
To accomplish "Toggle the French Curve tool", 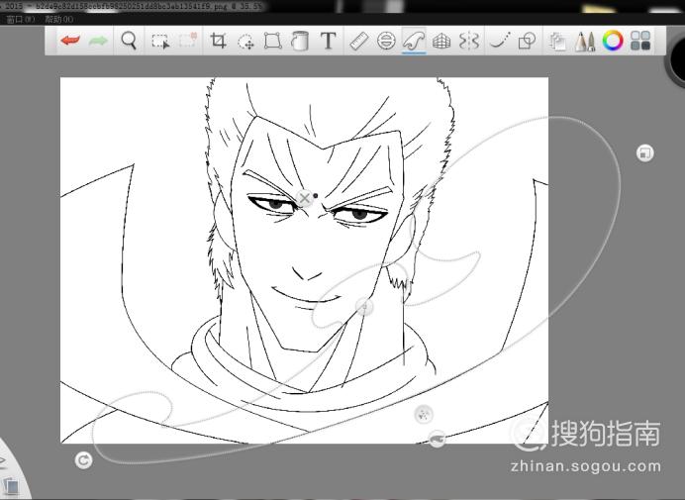I will (x=414, y=41).
